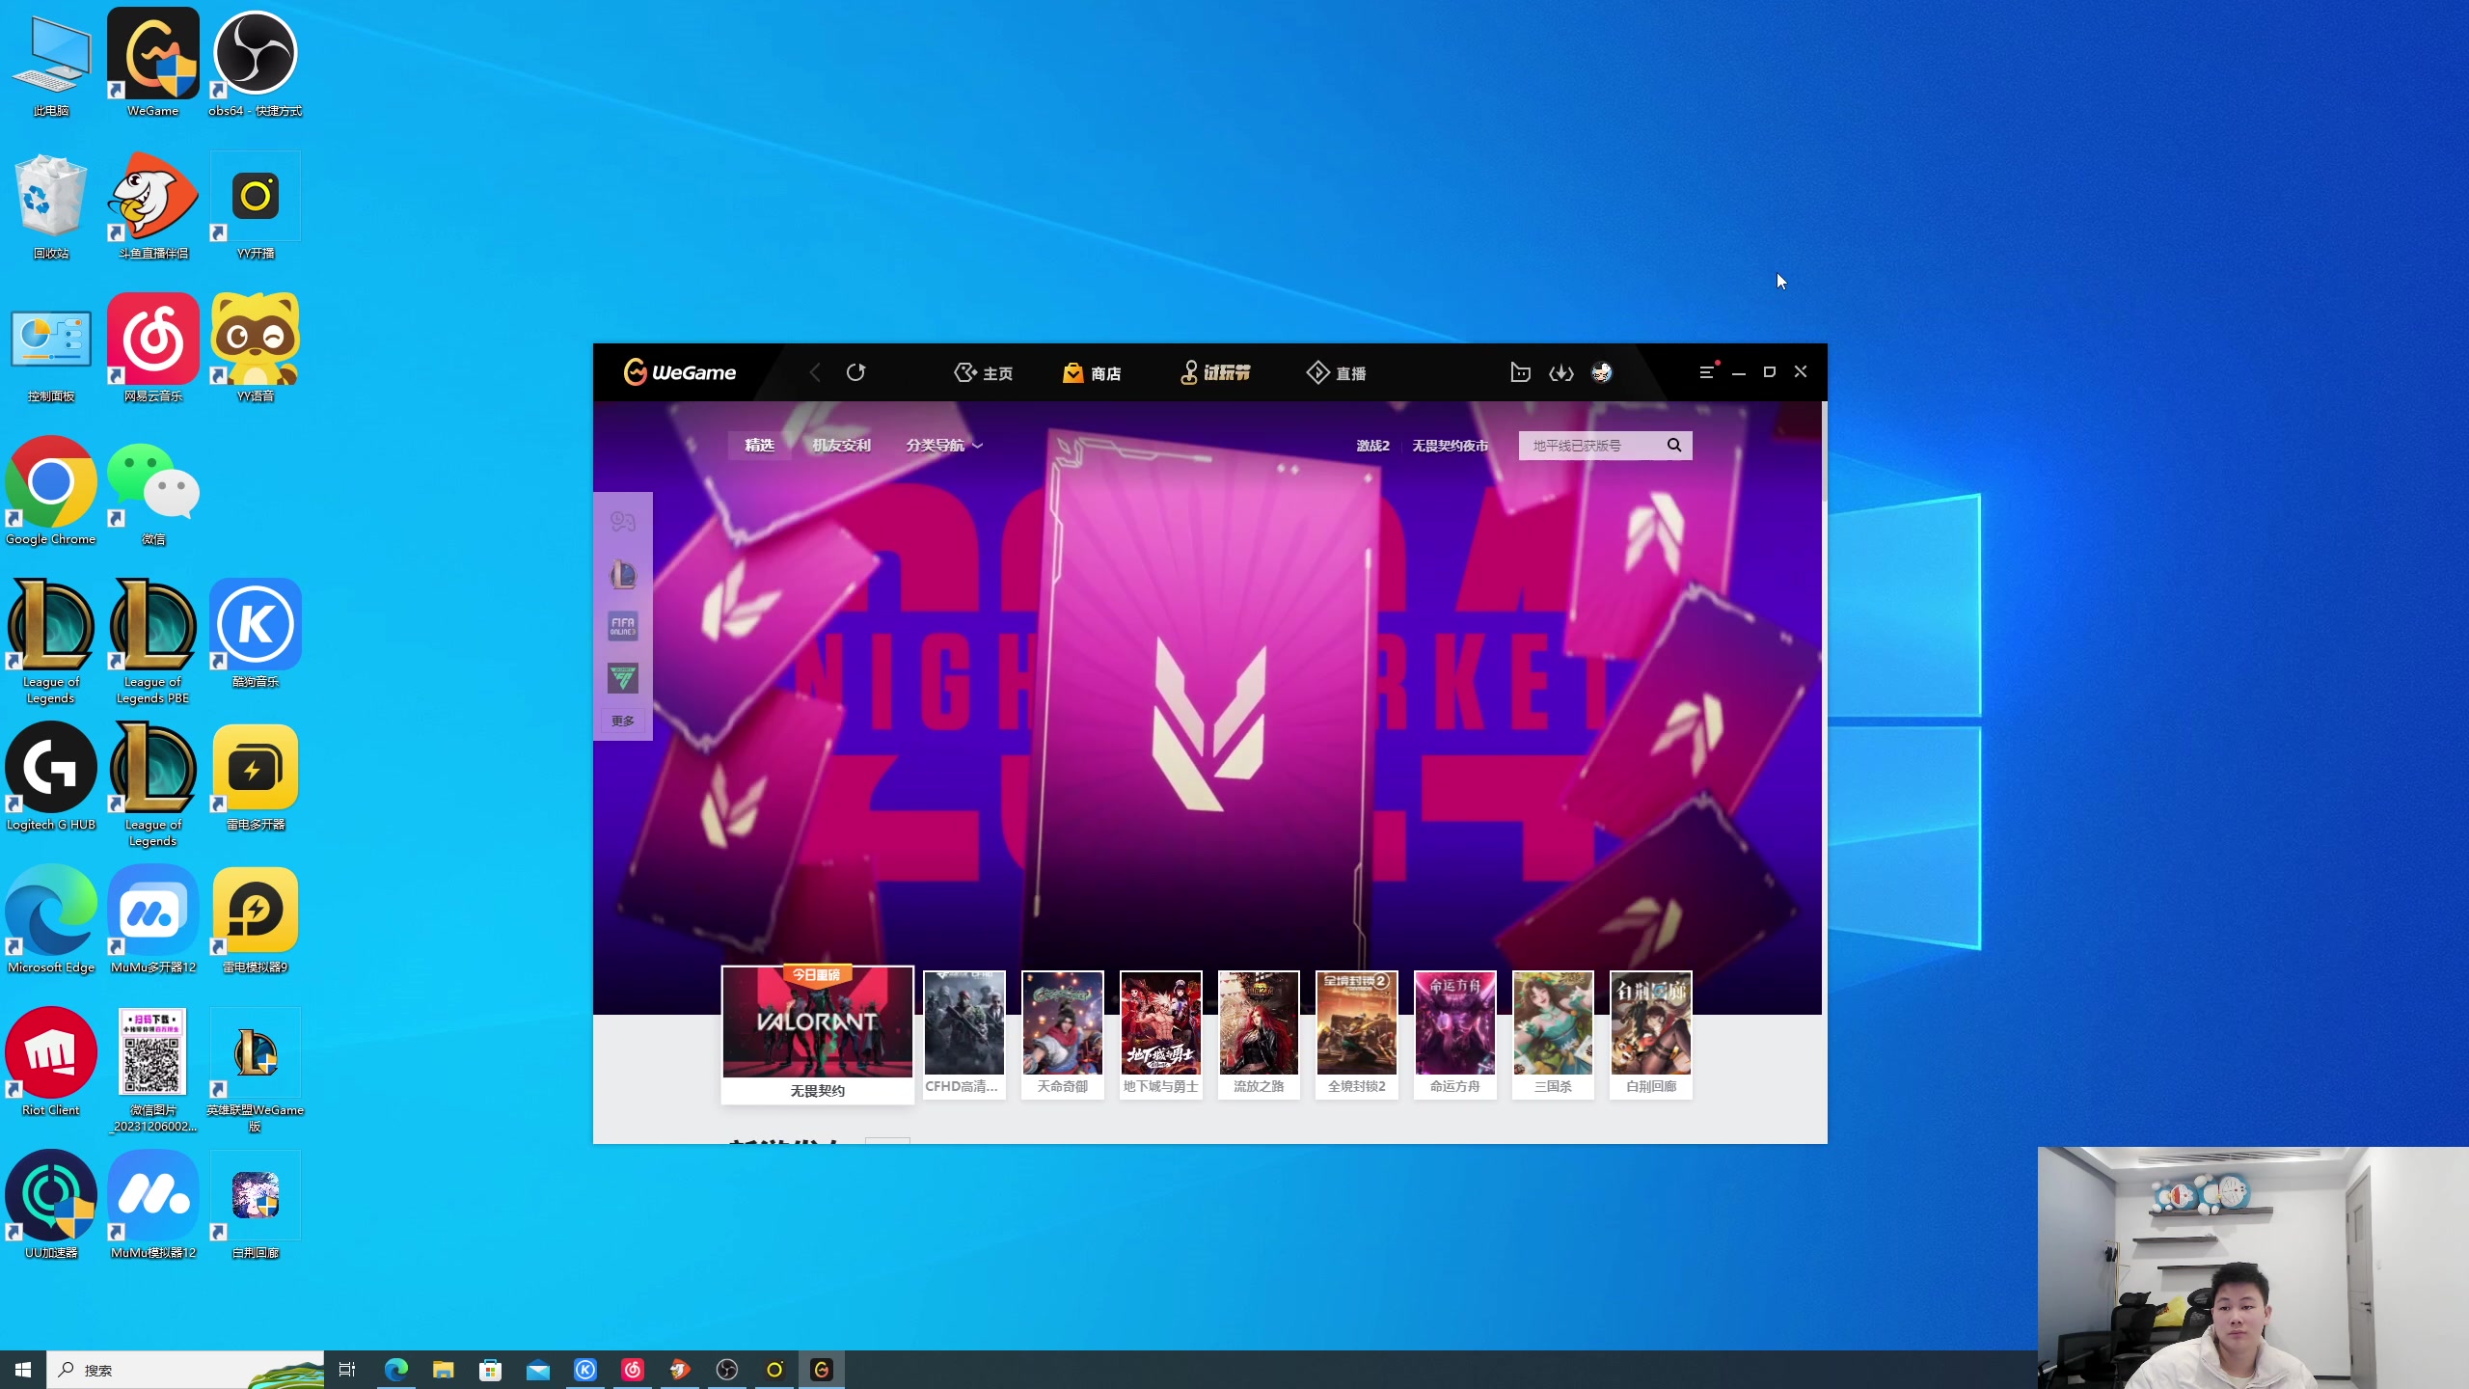The height and width of the screenshot is (1389, 2469).
Task: Select the 三国杀 game thumbnail
Action: click(1553, 1034)
